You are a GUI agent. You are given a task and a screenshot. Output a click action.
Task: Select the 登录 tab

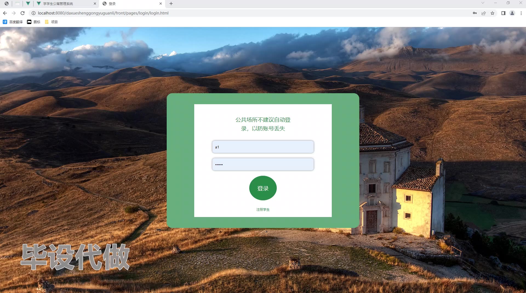tap(132, 4)
